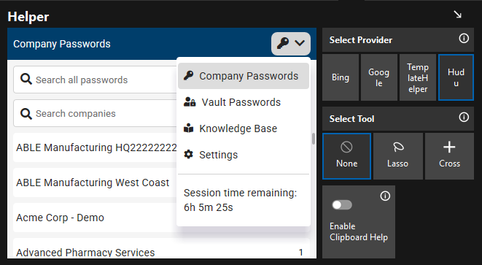
Task: Collapse the Helper panel with the arrow icon
Action: coord(458,15)
